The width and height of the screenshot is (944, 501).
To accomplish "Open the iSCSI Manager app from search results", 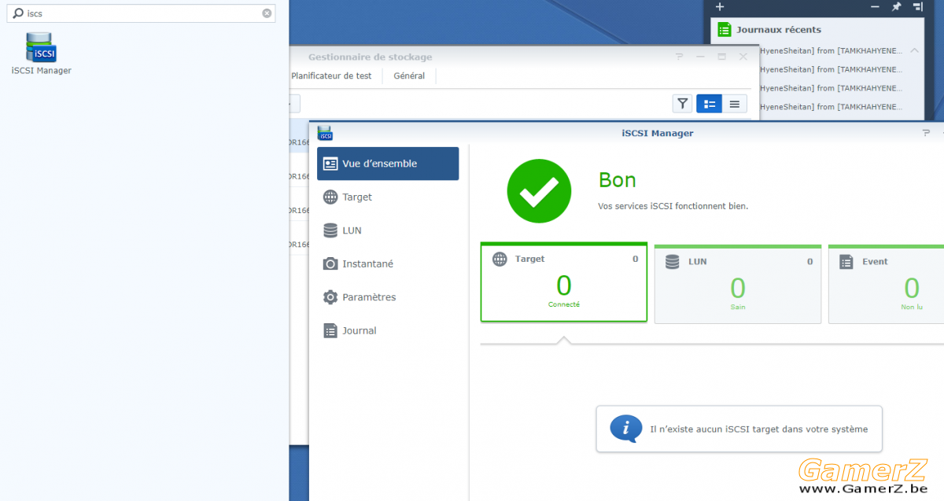I will tap(41, 53).
